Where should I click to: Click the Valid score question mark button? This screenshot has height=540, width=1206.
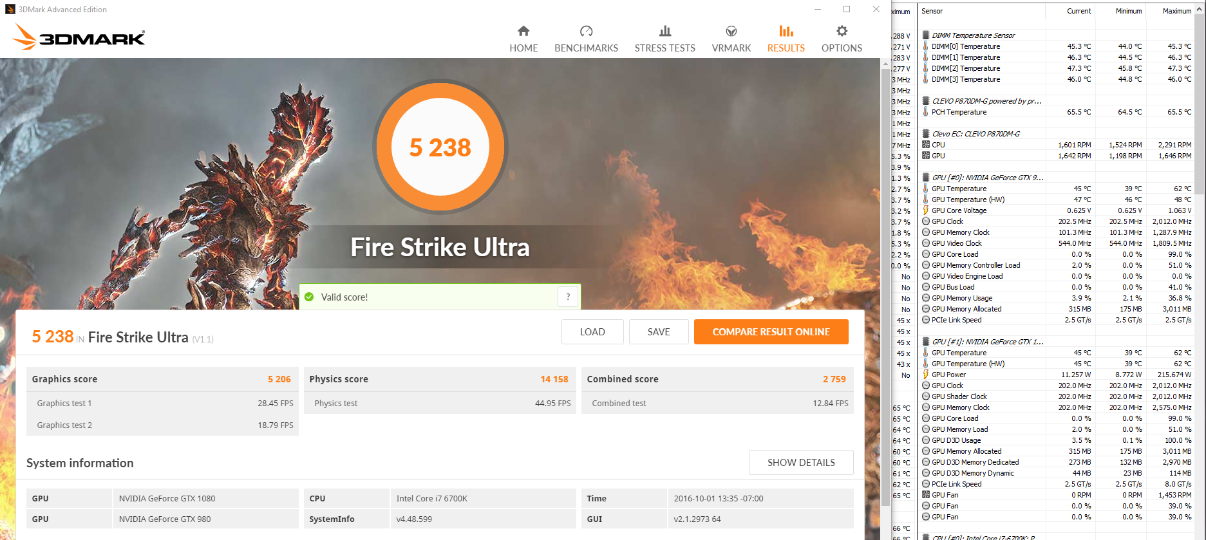click(x=568, y=297)
